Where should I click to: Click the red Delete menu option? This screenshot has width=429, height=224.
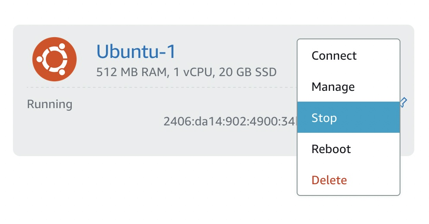pos(329,180)
